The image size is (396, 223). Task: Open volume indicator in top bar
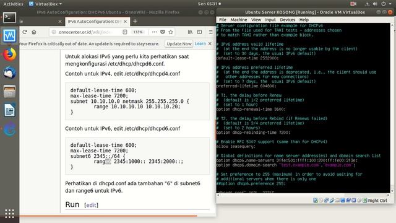pos(375,4)
